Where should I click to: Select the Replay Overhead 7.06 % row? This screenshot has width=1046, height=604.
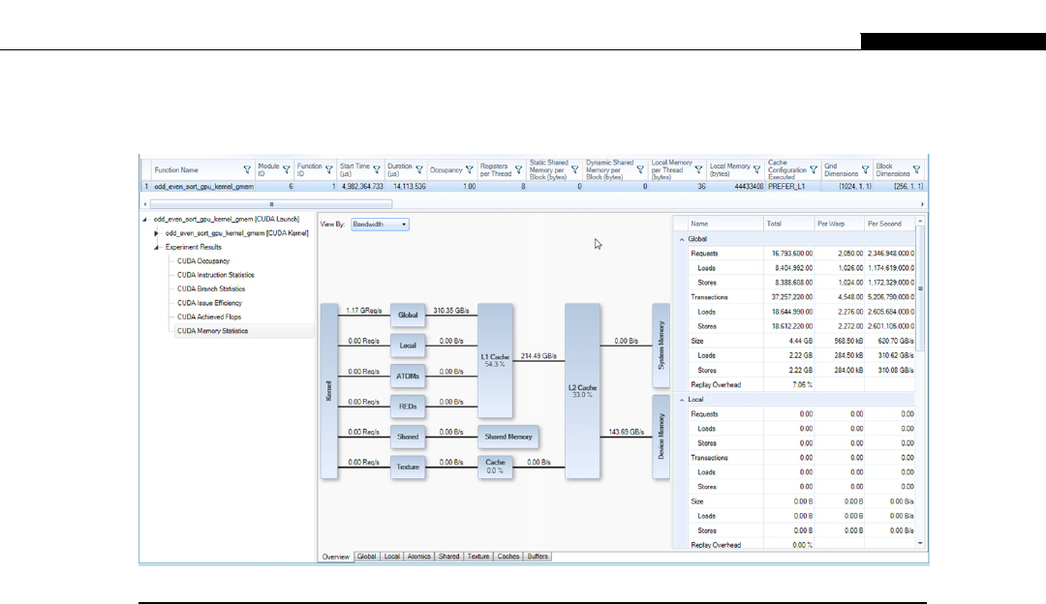click(x=801, y=385)
